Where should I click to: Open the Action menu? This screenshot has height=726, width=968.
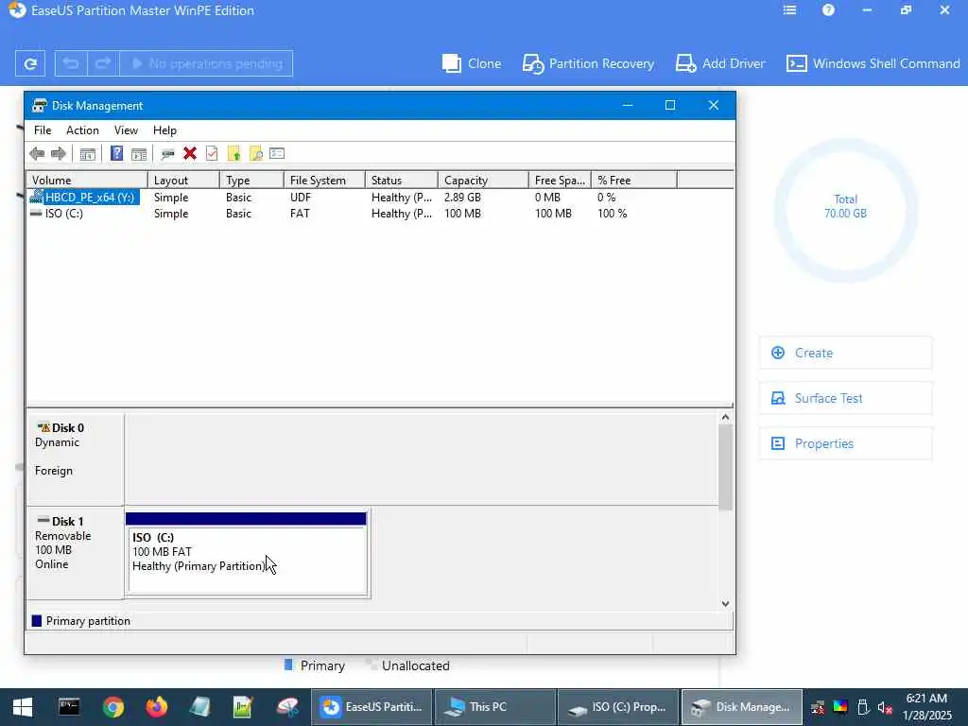[83, 130]
